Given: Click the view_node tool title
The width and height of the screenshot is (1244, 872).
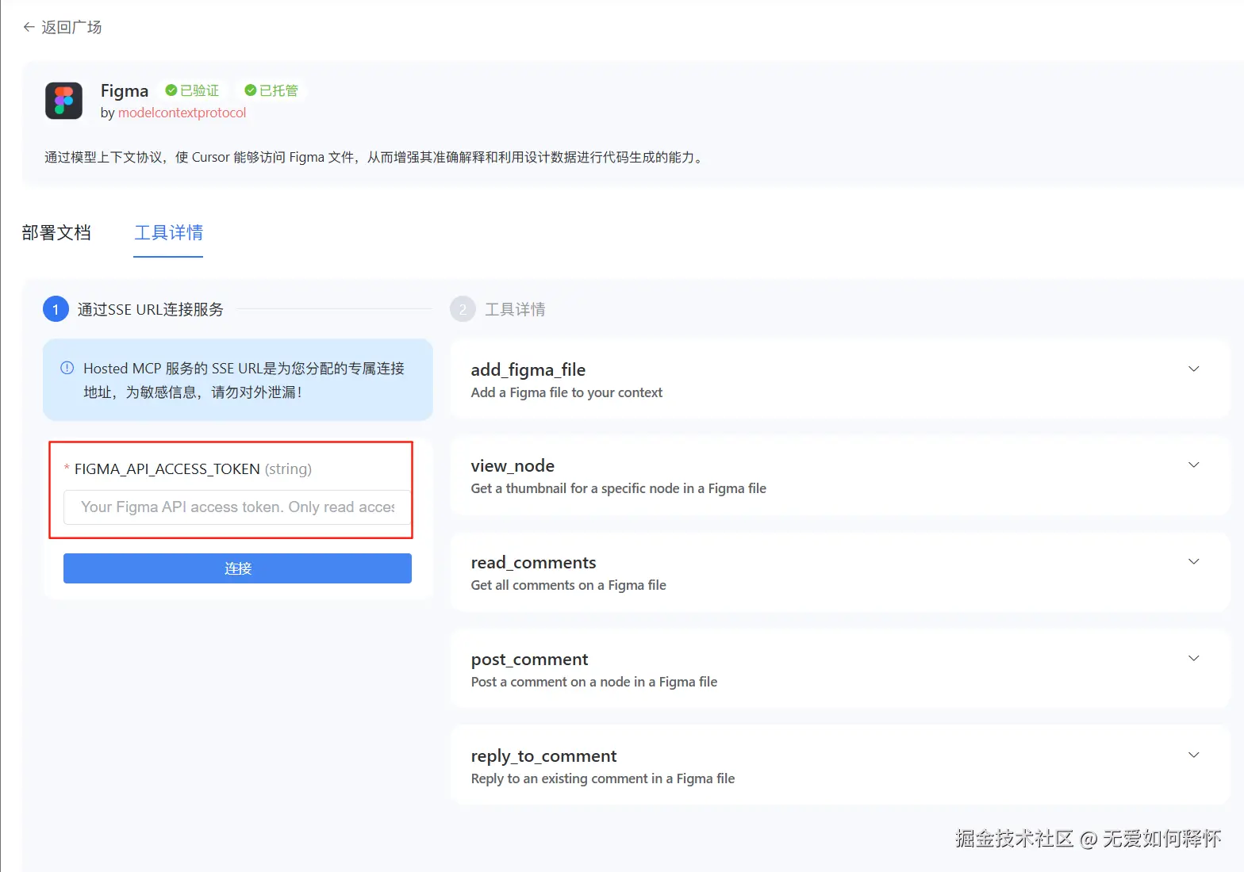Looking at the screenshot, I should tap(513, 465).
